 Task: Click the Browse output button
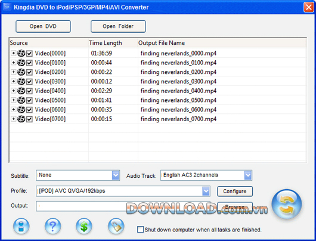[235, 207]
